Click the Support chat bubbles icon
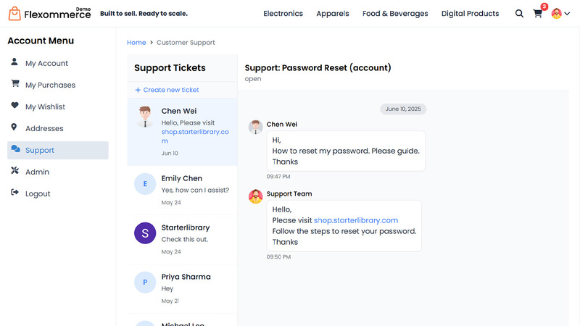The height and width of the screenshot is (326, 580). tap(15, 149)
